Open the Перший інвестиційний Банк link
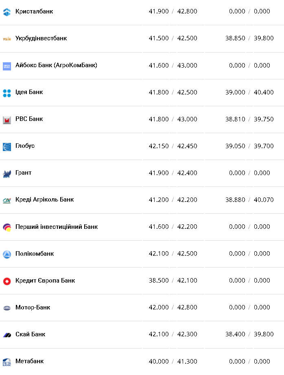Image resolution: width=284 pixels, height=375 pixels. click(x=57, y=226)
